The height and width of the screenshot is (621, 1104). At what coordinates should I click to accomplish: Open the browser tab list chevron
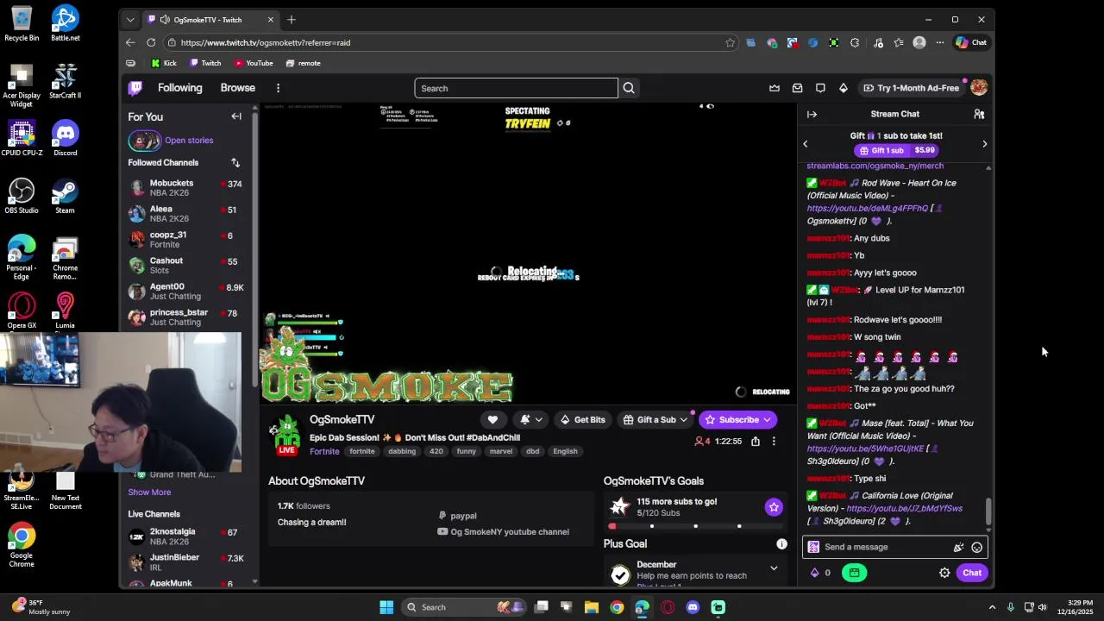(130, 20)
